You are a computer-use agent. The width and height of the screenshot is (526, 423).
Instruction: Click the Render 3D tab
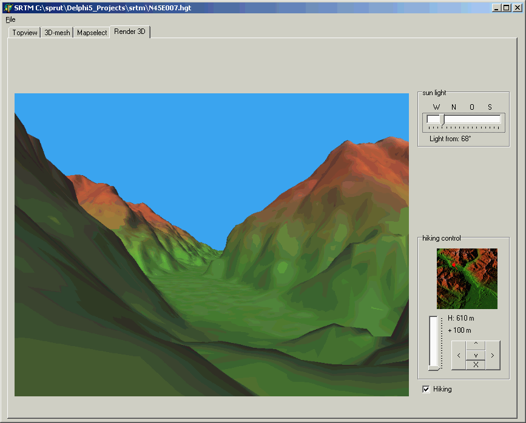click(x=129, y=32)
